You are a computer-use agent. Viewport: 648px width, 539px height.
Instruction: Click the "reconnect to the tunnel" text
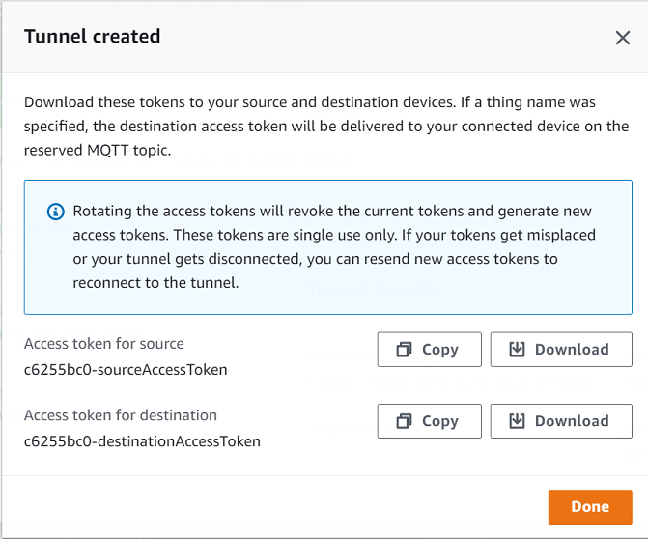tap(155, 283)
